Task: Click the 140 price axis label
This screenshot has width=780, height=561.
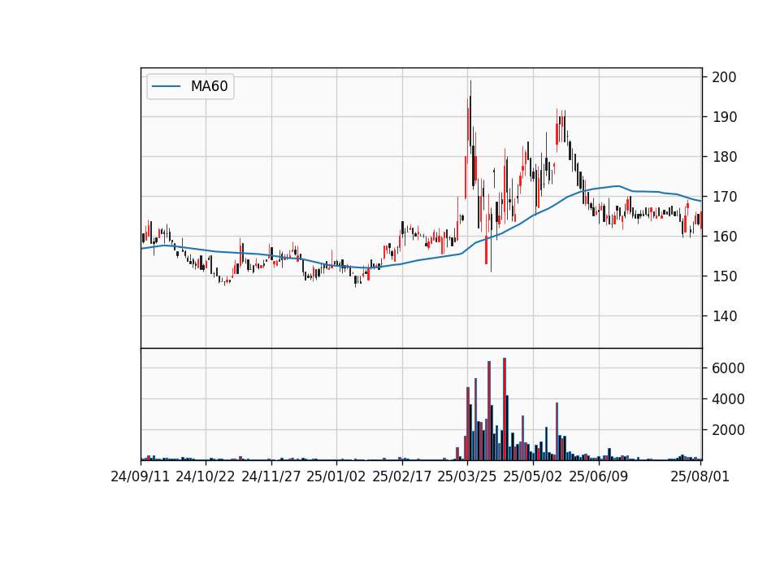Action: tap(724, 316)
